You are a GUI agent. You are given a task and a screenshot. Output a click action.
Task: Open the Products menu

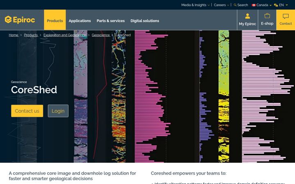[55, 20]
